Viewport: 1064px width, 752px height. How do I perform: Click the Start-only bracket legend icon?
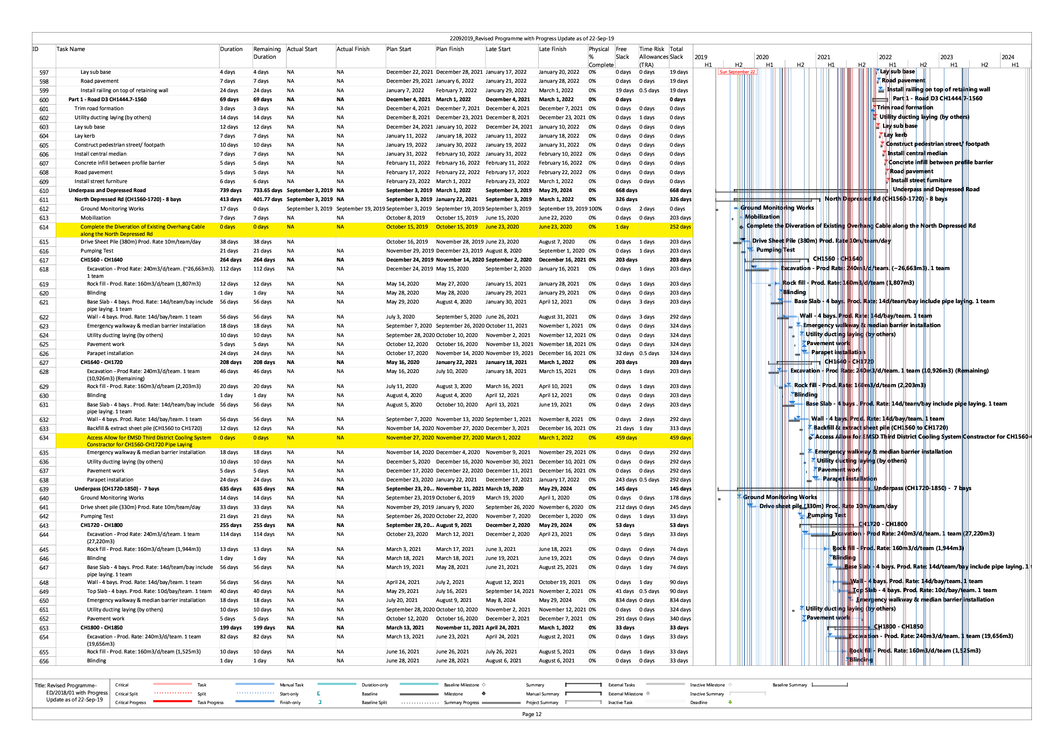[319, 694]
